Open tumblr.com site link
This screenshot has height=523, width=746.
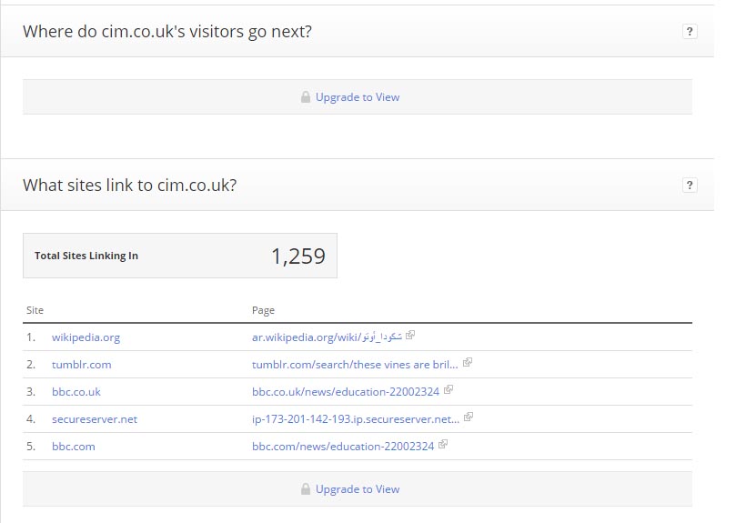coord(81,365)
